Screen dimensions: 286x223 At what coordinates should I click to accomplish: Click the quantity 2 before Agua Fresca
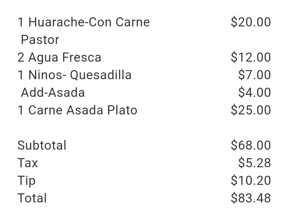(21, 57)
